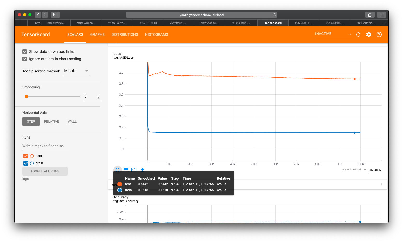Image resolution: width=403 pixels, height=242 pixels.
Task: Fit Loss chart domain to data
Action: pyautogui.click(x=134, y=170)
